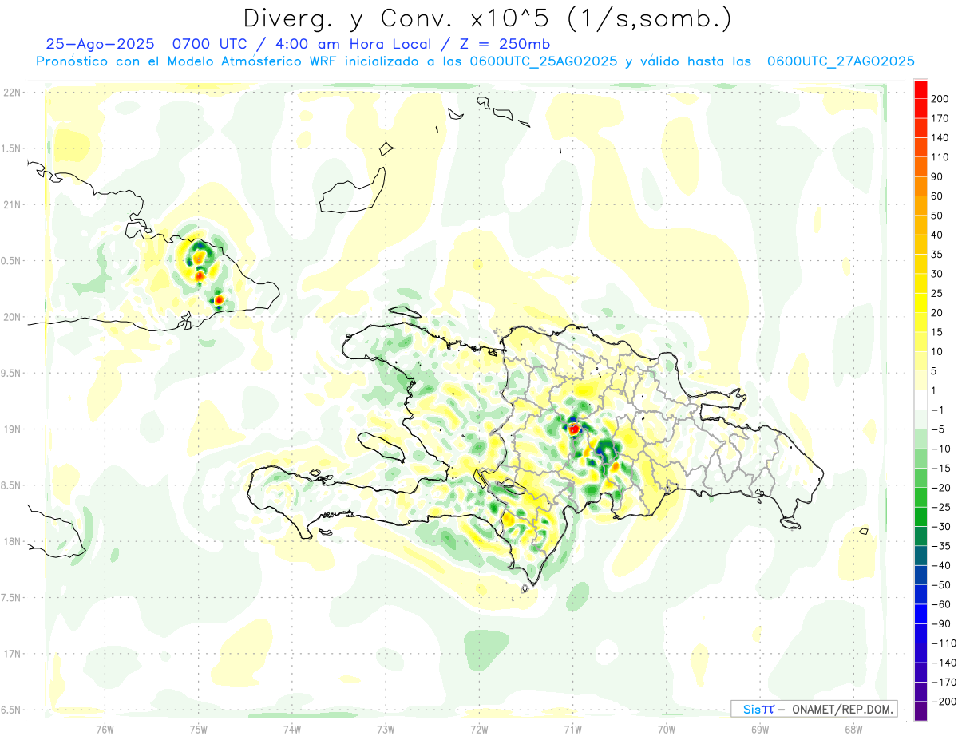Click the '18N' latitude label
The image size is (958, 740).
pyautogui.click(x=11, y=542)
